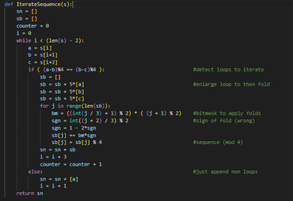The image size is (293, 201).
Task: Click the line 'sb[j] += bm*sgn'
Action: (x=74, y=135)
